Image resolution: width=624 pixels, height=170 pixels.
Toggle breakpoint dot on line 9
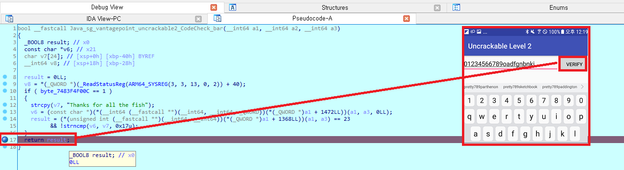[x=5, y=84]
